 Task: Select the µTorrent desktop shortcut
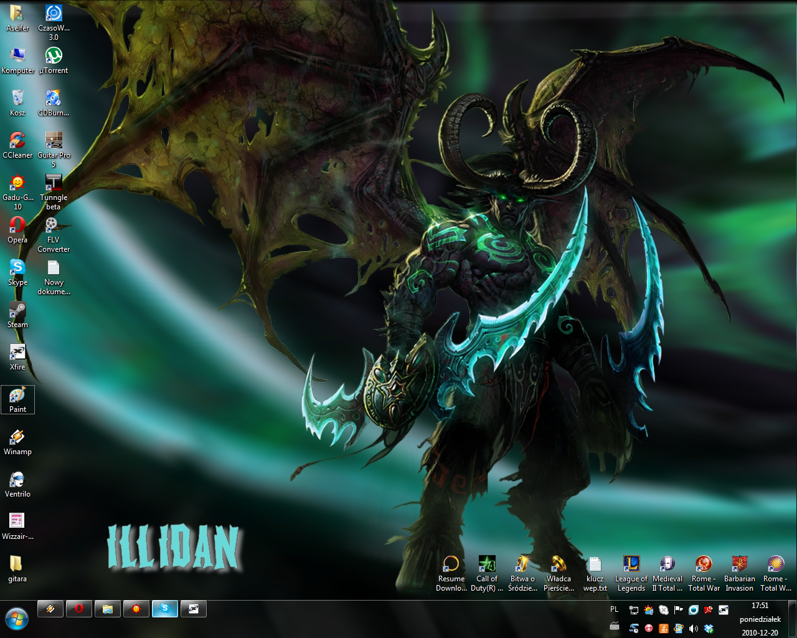[x=54, y=61]
